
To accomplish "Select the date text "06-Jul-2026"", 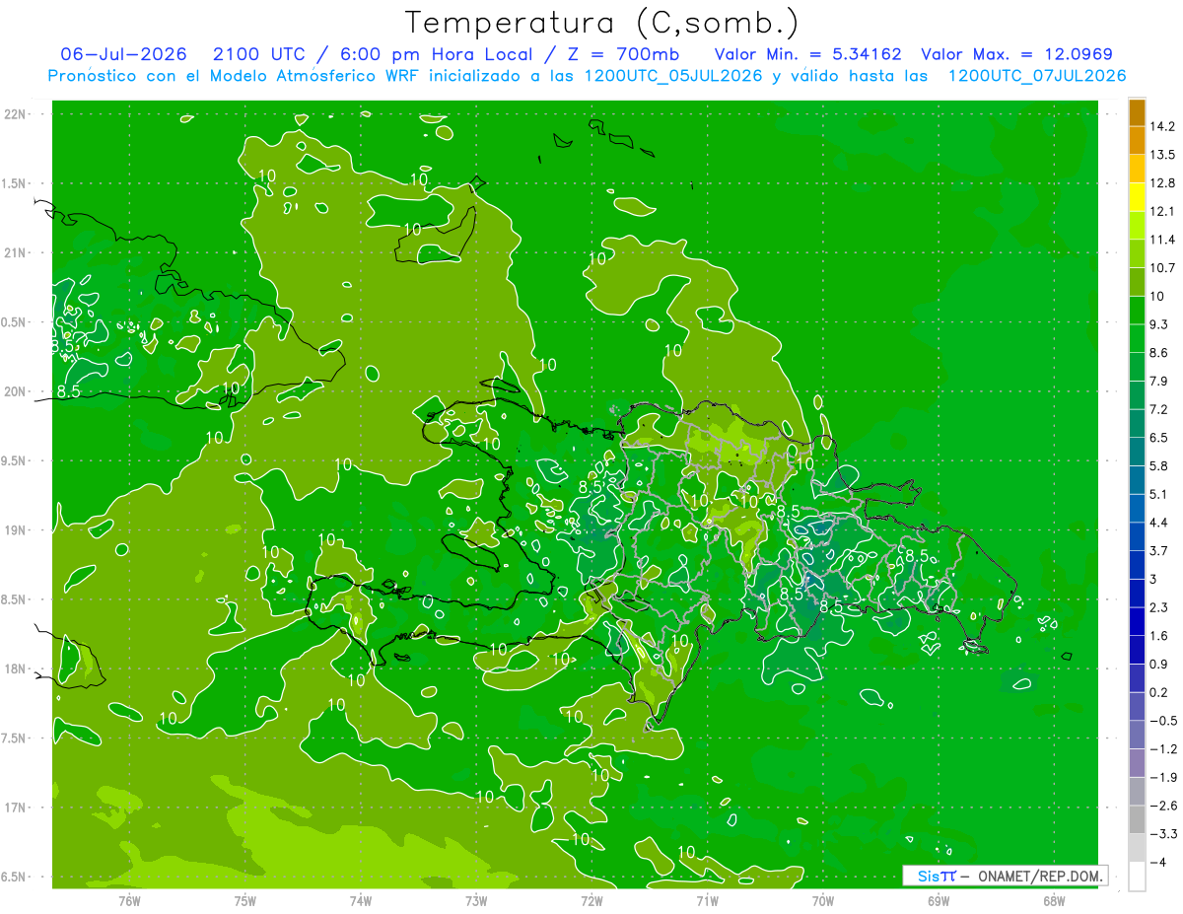I will click(x=124, y=54).
